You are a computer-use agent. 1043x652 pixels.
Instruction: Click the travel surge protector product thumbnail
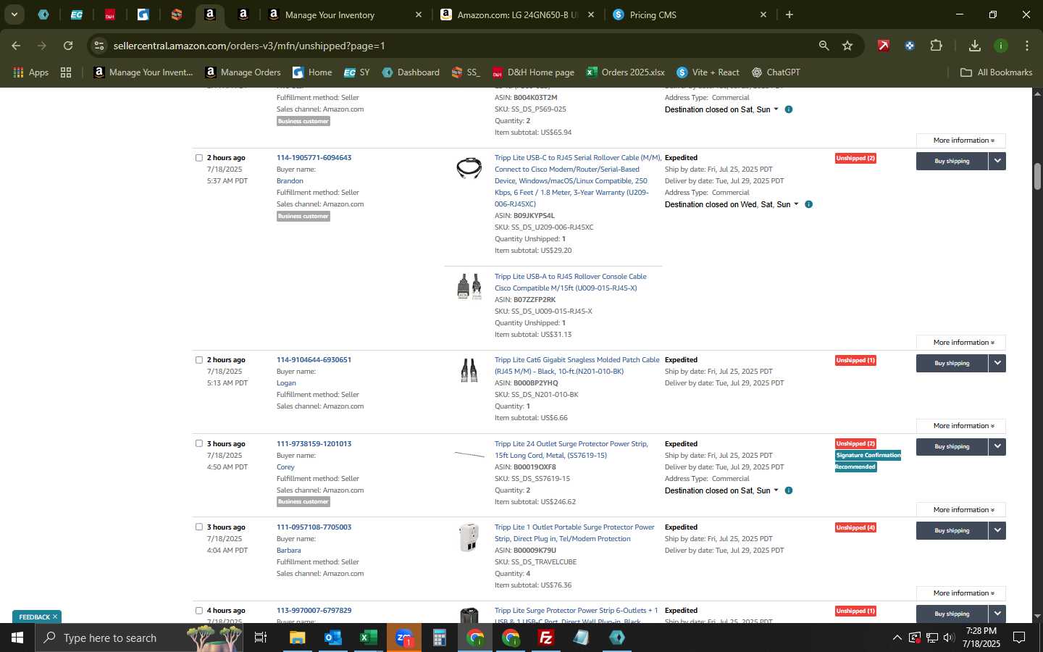coord(469,538)
